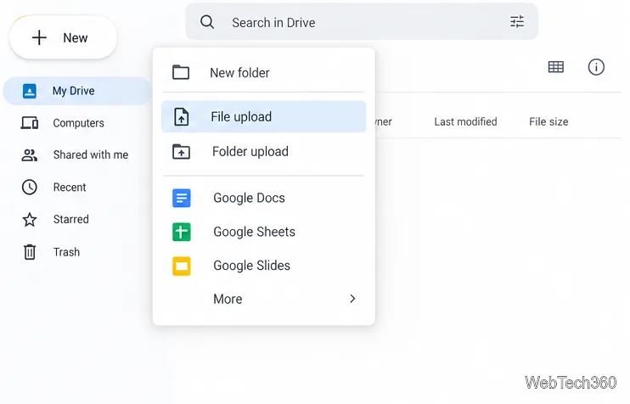Select Folder upload menu item

click(x=263, y=151)
